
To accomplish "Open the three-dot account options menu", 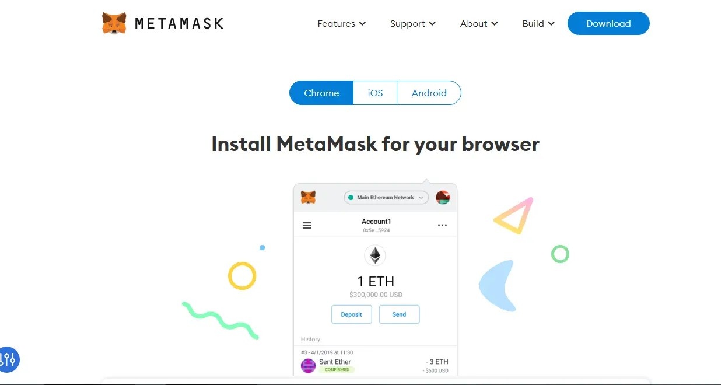I will tap(442, 225).
